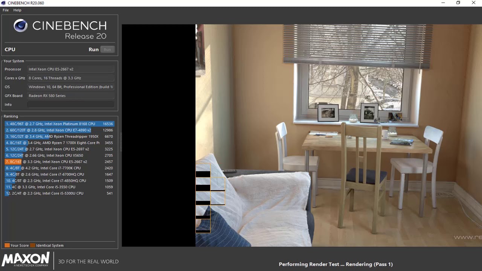Select ranking row Intel Core i7-6700HQ CPU
This screenshot has height=271, width=482.
coord(59,174)
